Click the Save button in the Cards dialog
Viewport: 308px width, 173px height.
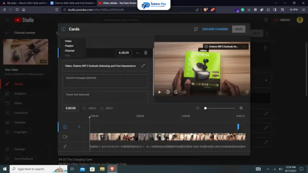(239, 29)
